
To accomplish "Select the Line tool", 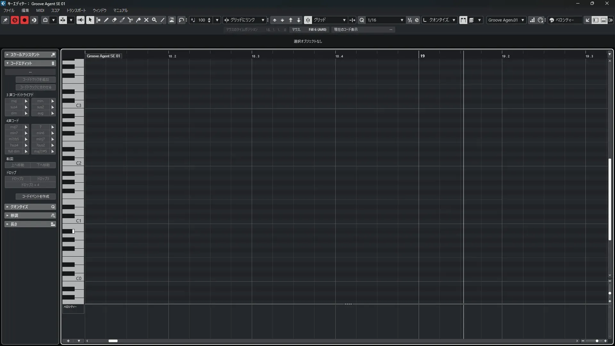I will pyautogui.click(x=162, y=20).
